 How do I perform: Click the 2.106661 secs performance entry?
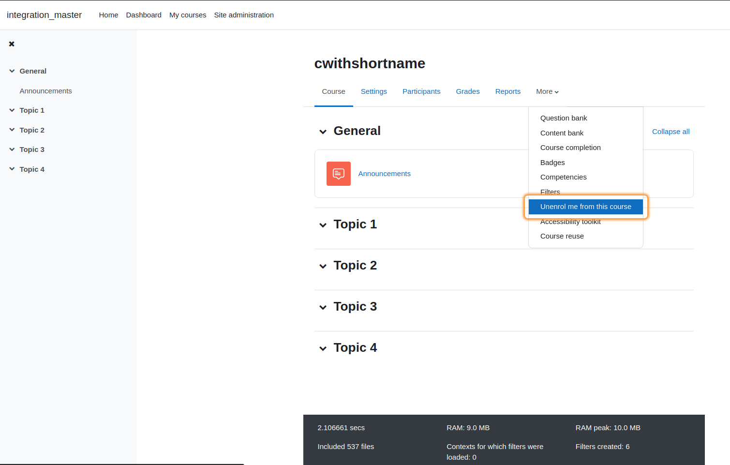point(341,428)
